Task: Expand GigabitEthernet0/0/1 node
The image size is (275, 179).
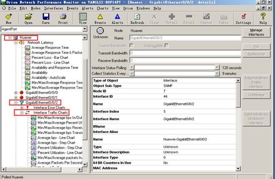Action: point(16,97)
